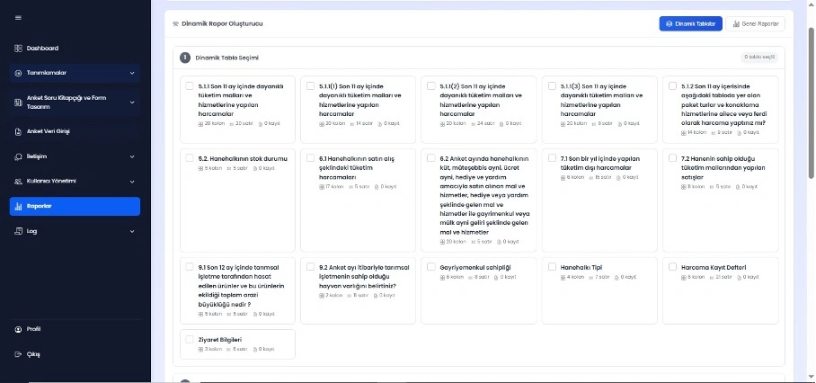816x383 pixels.
Task: Click the Log icon in sidebar
Action: 19,231
